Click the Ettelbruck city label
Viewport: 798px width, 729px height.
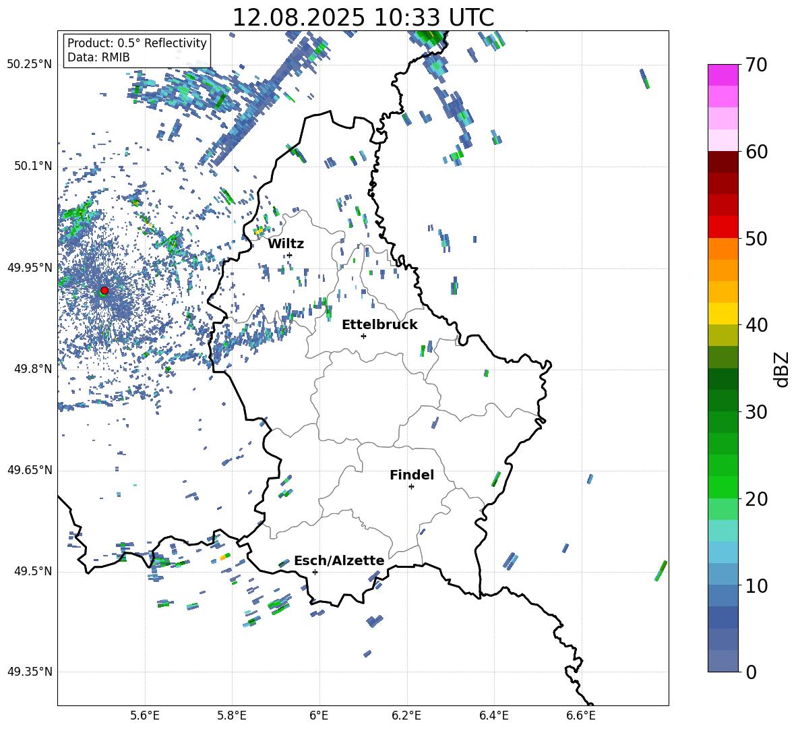[x=379, y=325]
